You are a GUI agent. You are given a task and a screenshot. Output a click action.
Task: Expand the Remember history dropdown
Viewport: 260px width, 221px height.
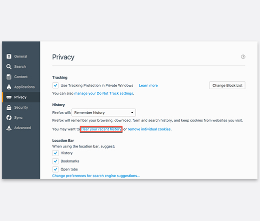tap(104, 113)
